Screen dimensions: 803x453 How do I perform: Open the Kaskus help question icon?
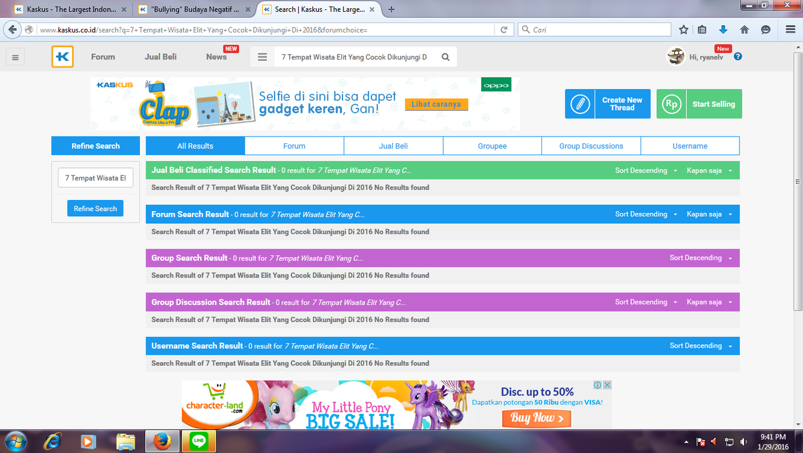tap(738, 56)
